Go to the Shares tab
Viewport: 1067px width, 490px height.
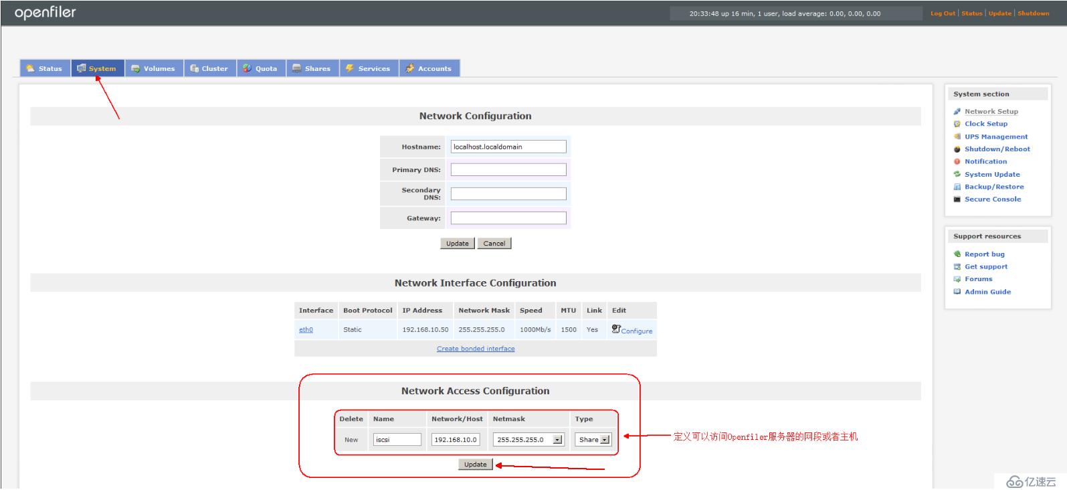point(312,68)
